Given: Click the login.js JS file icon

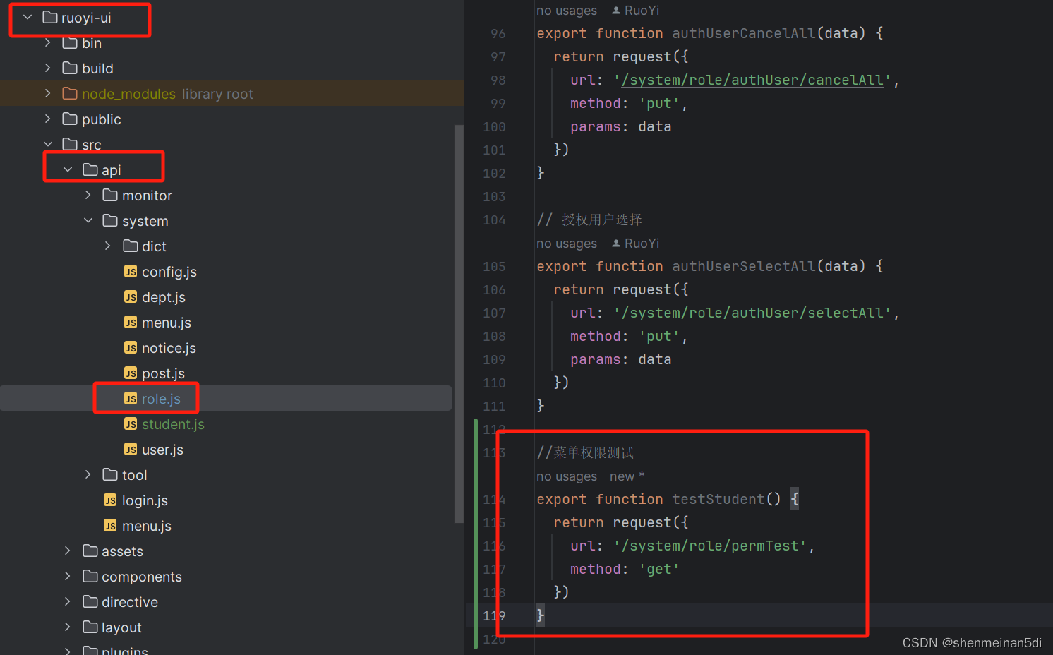Looking at the screenshot, I should point(110,500).
